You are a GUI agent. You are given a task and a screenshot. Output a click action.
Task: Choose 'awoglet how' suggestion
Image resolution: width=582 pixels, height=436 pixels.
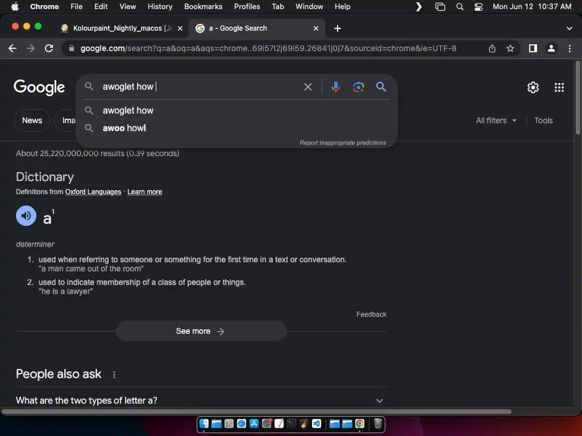[x=236, y=111]
